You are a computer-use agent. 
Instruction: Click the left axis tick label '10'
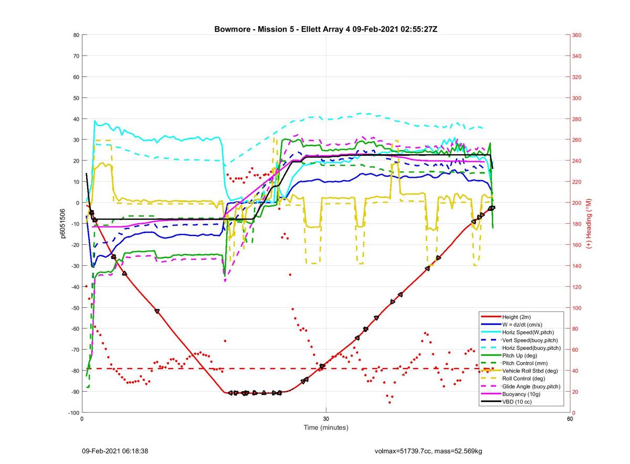[x=76, y=182]
